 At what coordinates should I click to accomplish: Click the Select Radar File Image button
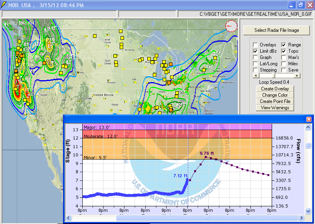point(276,30)
